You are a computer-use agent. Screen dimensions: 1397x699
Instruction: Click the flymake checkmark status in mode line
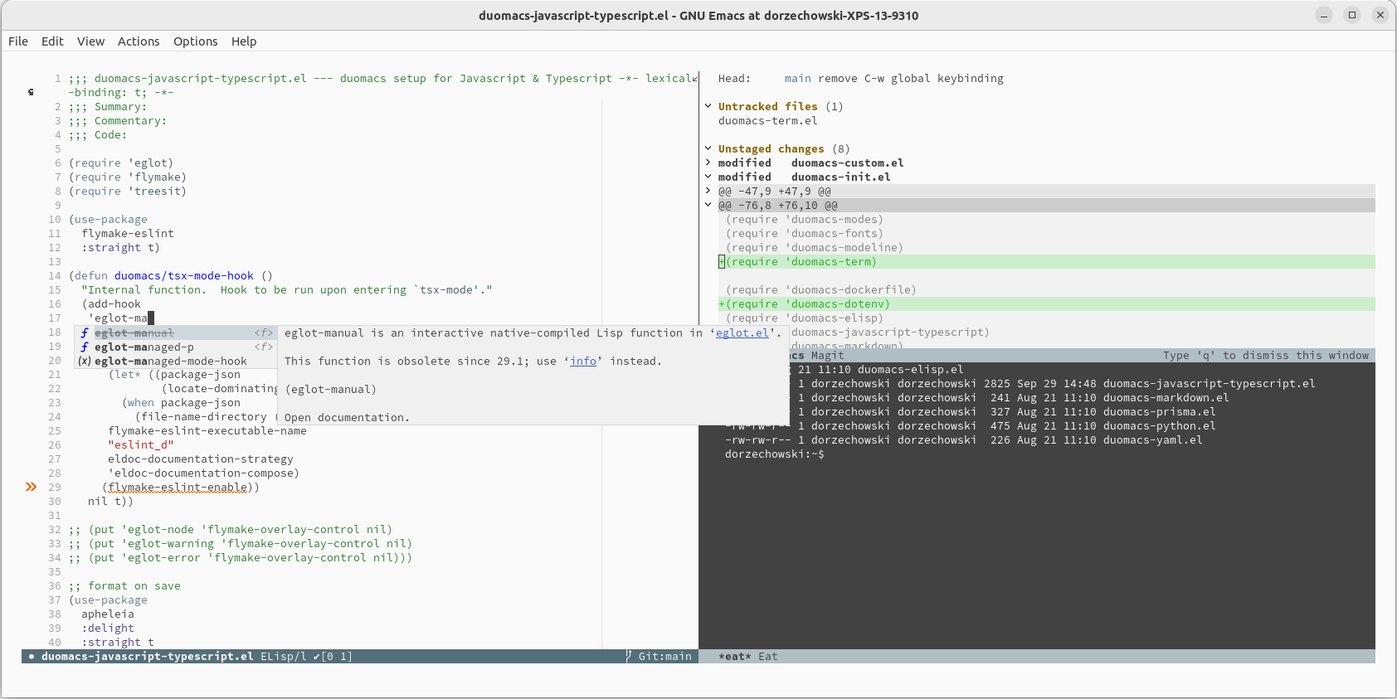tap(316, 657)
